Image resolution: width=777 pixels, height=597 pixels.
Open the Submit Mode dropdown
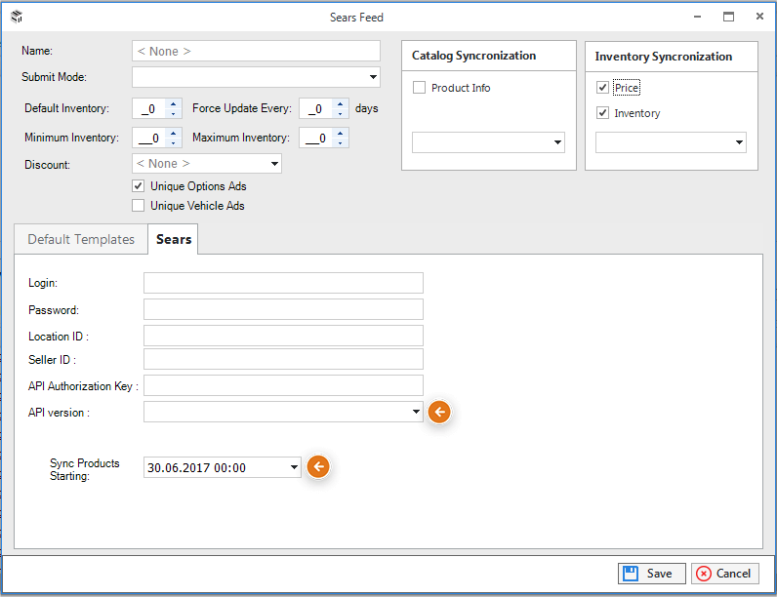coord(256,77)
